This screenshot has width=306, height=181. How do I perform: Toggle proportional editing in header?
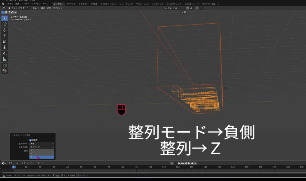tap(197, 8)
